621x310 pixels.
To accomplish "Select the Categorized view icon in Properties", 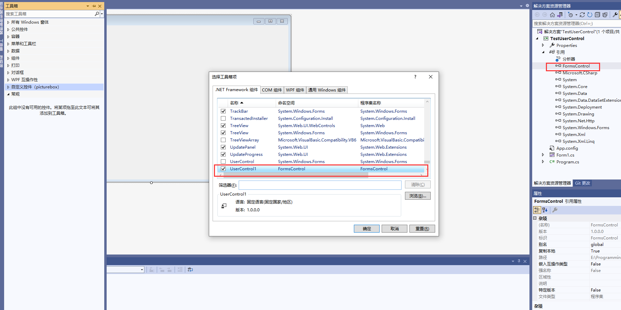I will [x=537, y=210].
